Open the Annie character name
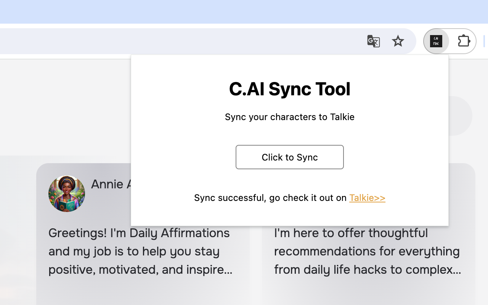Viewport: 488px width, 305px height. [x=111, y=184]
